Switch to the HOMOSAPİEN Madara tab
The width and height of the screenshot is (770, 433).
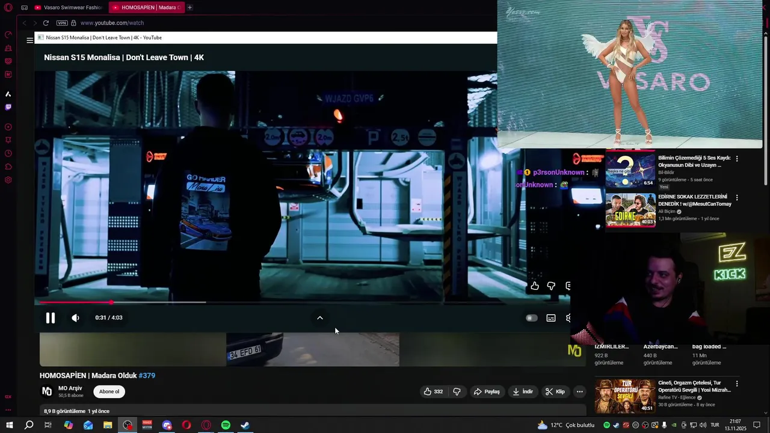[x=146, y=8]
